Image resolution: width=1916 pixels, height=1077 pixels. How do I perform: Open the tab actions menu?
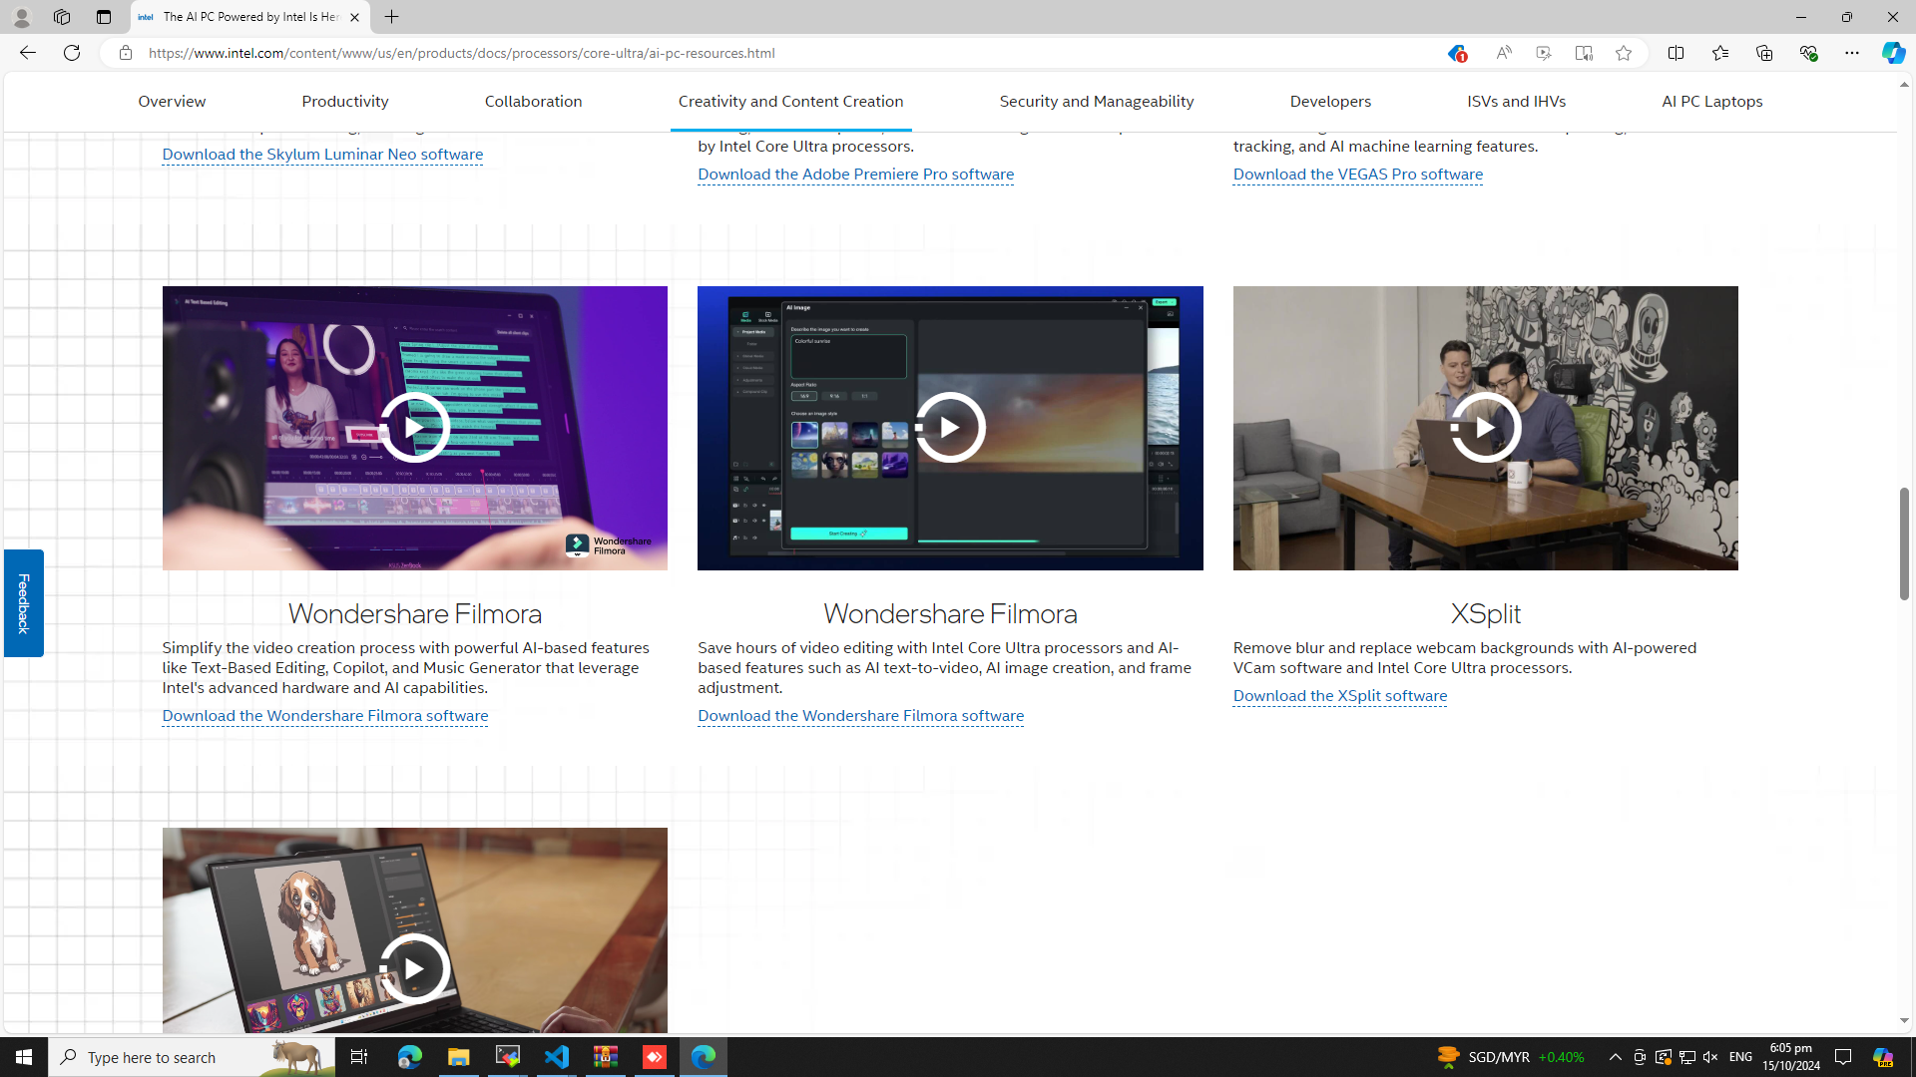[x=103, y=17]
